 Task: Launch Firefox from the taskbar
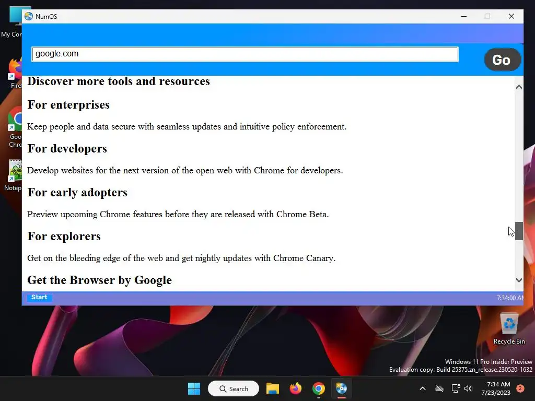(x=296, y=388)
